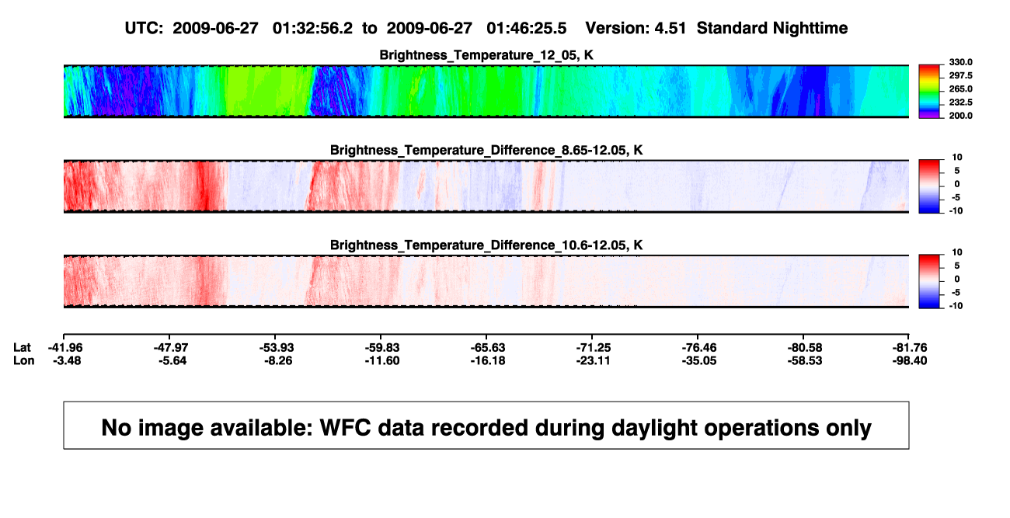Click the longitude value -35.05
Image resolution: width=1010 pixels, height=518 pixels.
tap(698, 360)
